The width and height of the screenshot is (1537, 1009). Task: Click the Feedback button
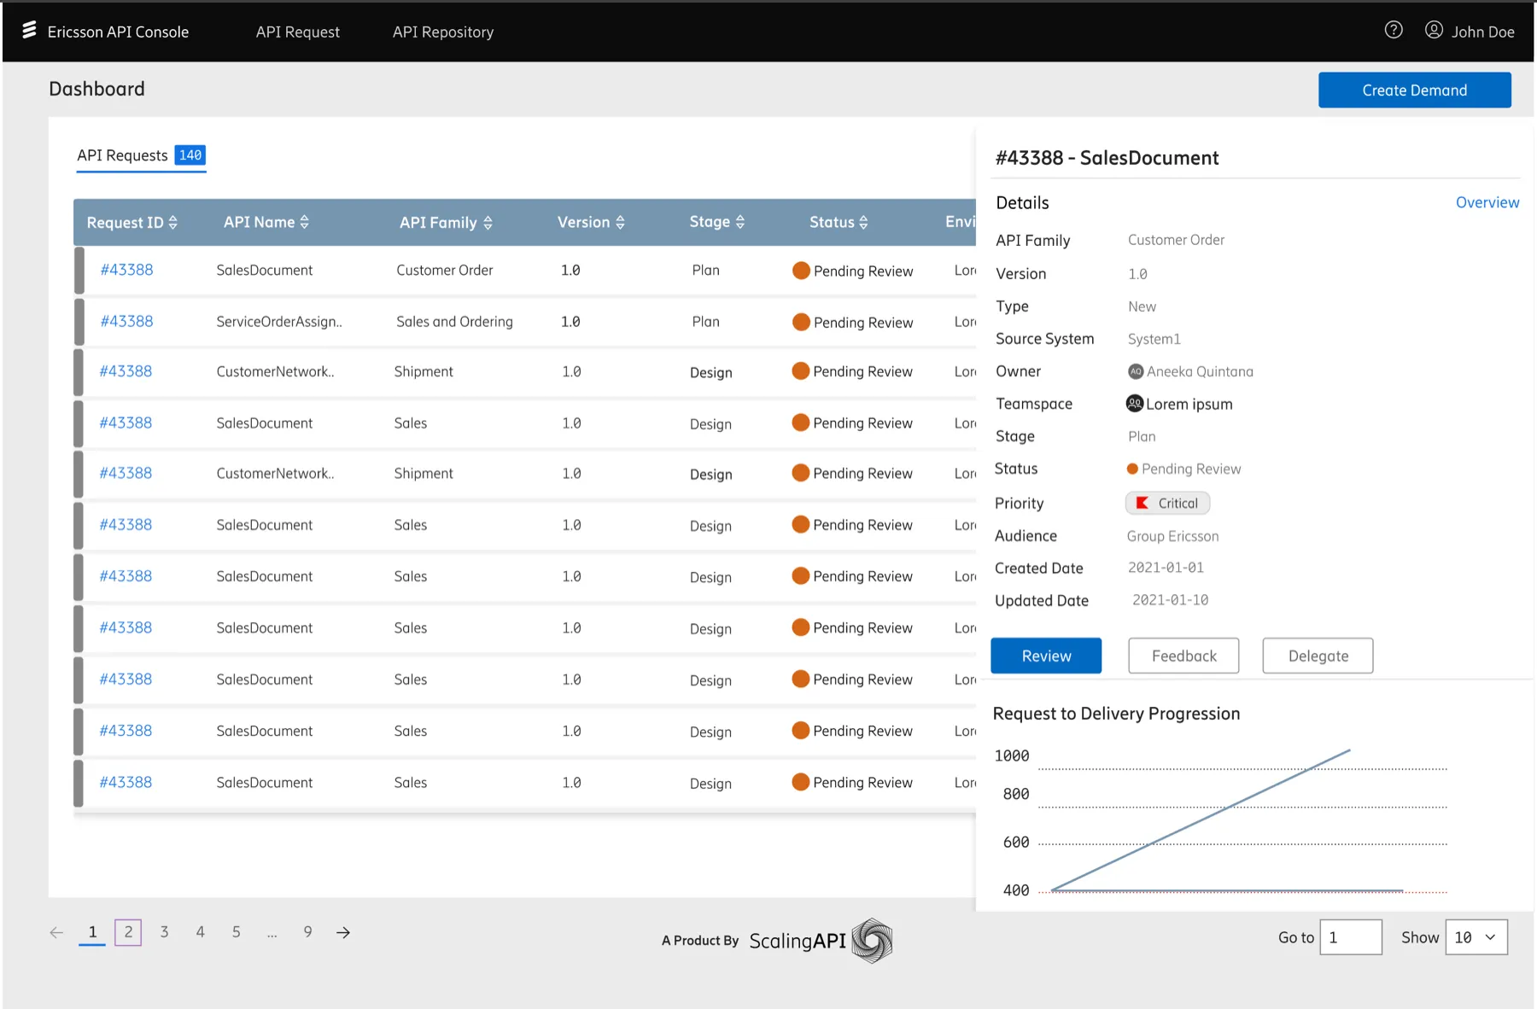click(1183, 656)
